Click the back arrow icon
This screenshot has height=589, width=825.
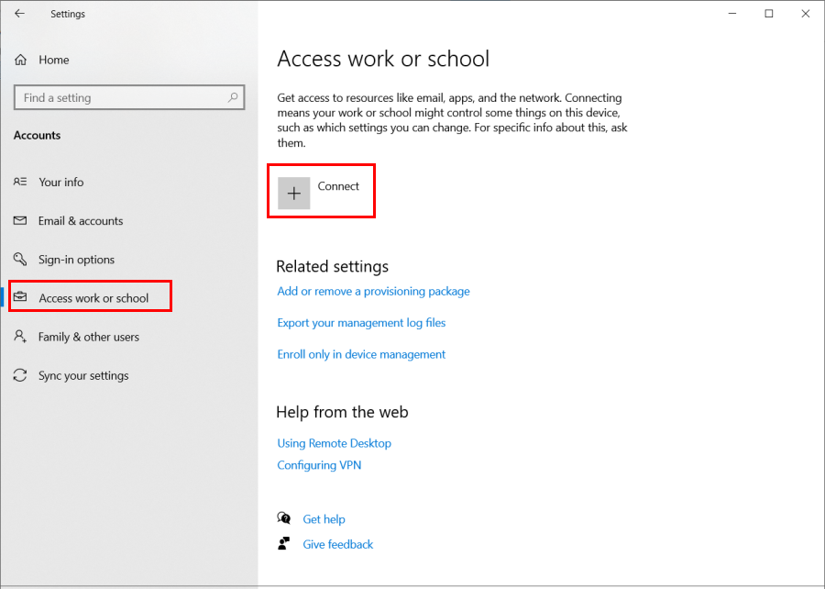click(x=20, y=14)
